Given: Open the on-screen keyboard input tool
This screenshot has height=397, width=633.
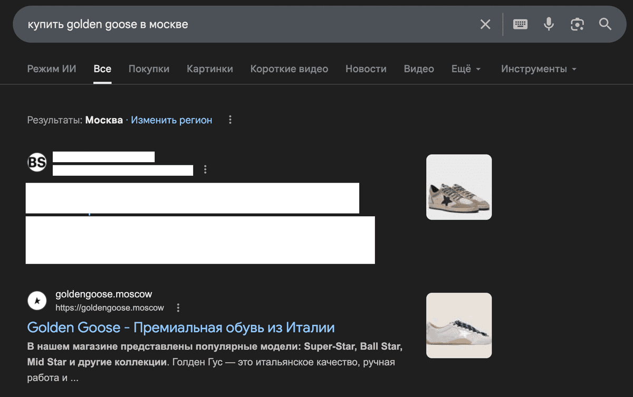Looking at the screenshot, I should (521, 24).
